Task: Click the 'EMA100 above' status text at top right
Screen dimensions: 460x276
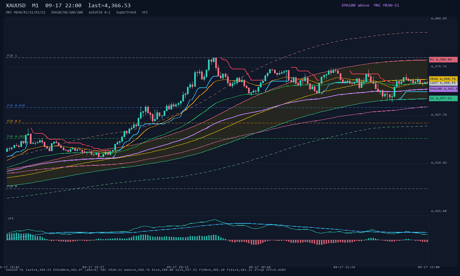Action: (x=356, y=5)
